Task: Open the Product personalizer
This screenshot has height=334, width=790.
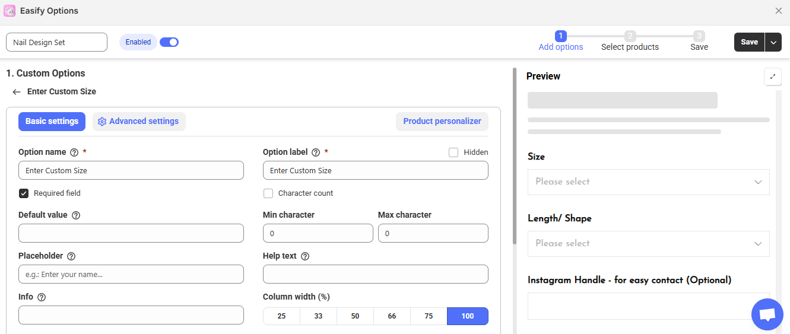Action: coord(442,122)
